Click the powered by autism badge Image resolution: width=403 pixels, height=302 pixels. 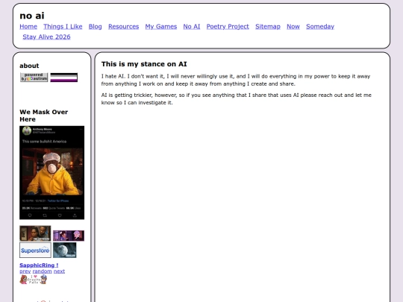pyautogui.click(x=34, y=78)
